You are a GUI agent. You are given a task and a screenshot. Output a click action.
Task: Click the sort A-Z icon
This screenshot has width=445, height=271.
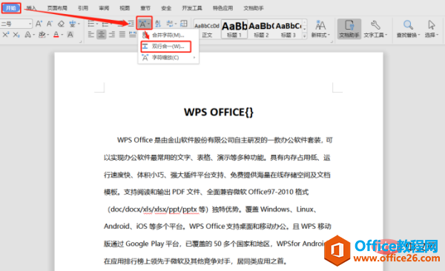click(158, 24)
